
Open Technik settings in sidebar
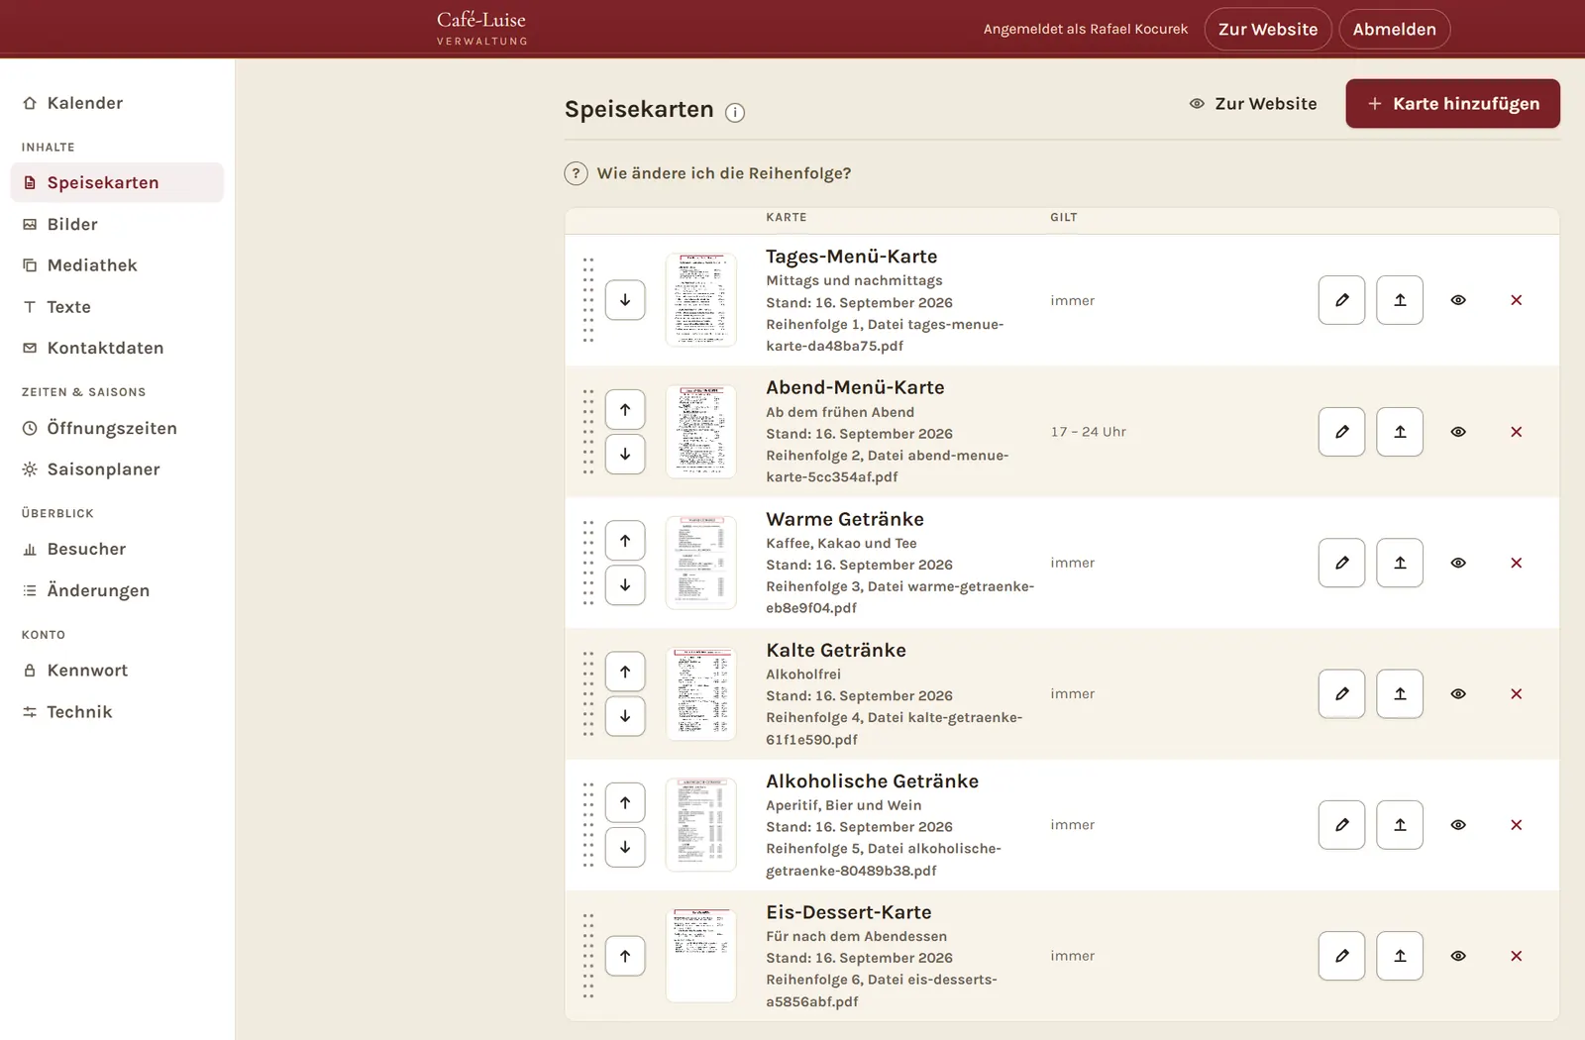[x=117, y=712]
